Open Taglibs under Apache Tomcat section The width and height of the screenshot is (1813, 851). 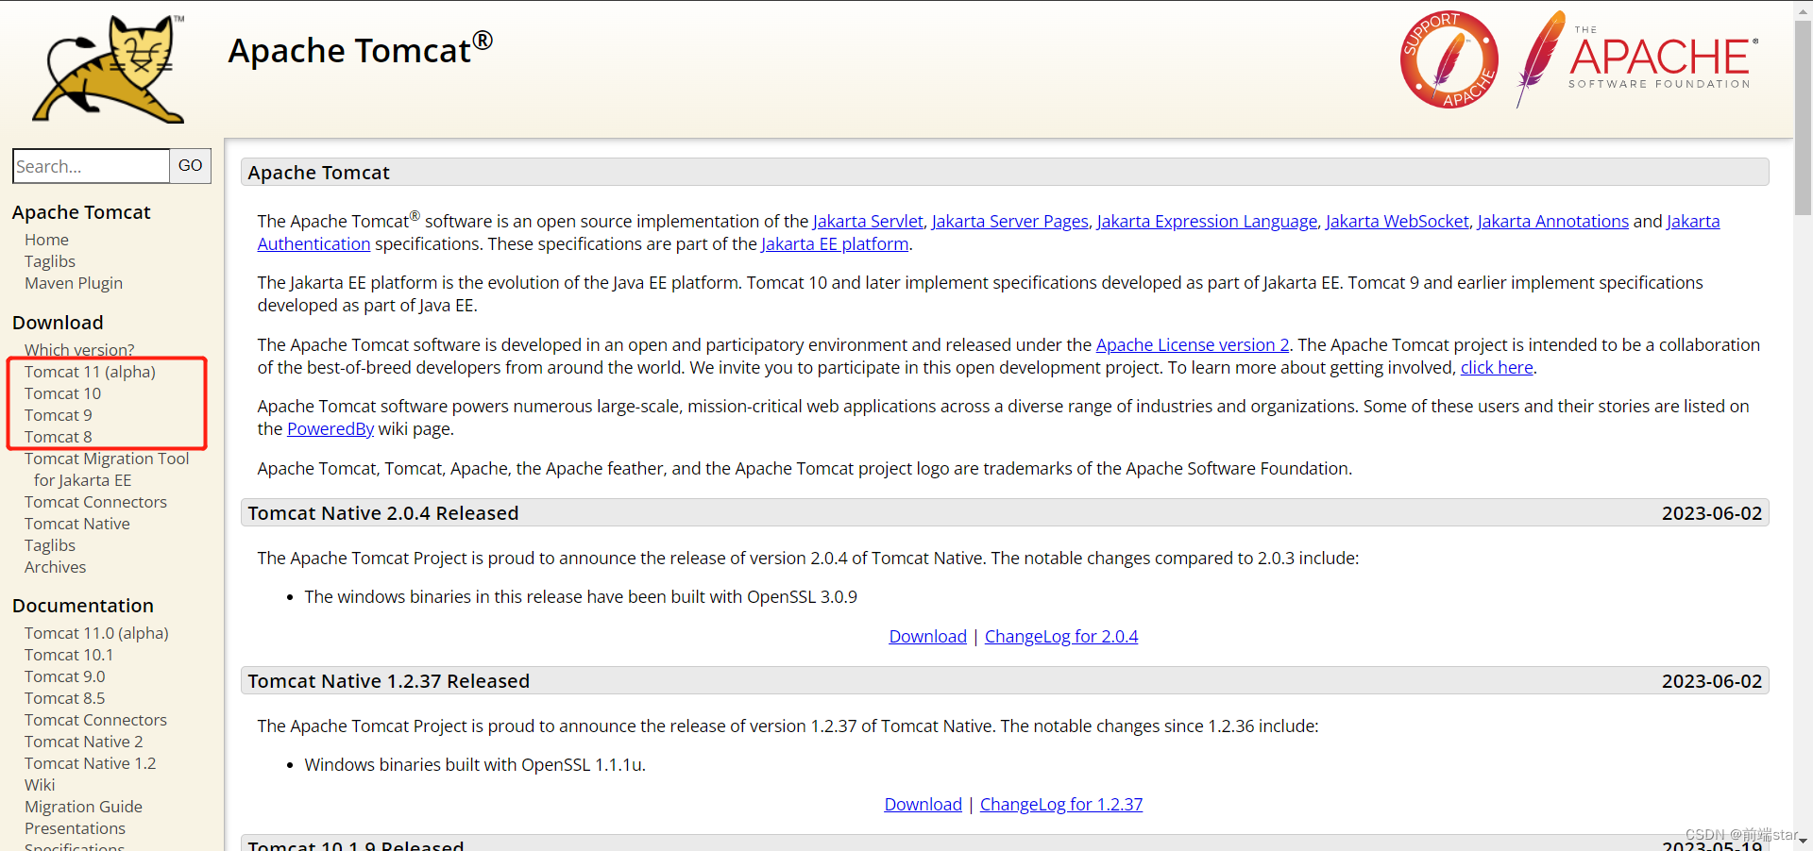pos(50,261)
